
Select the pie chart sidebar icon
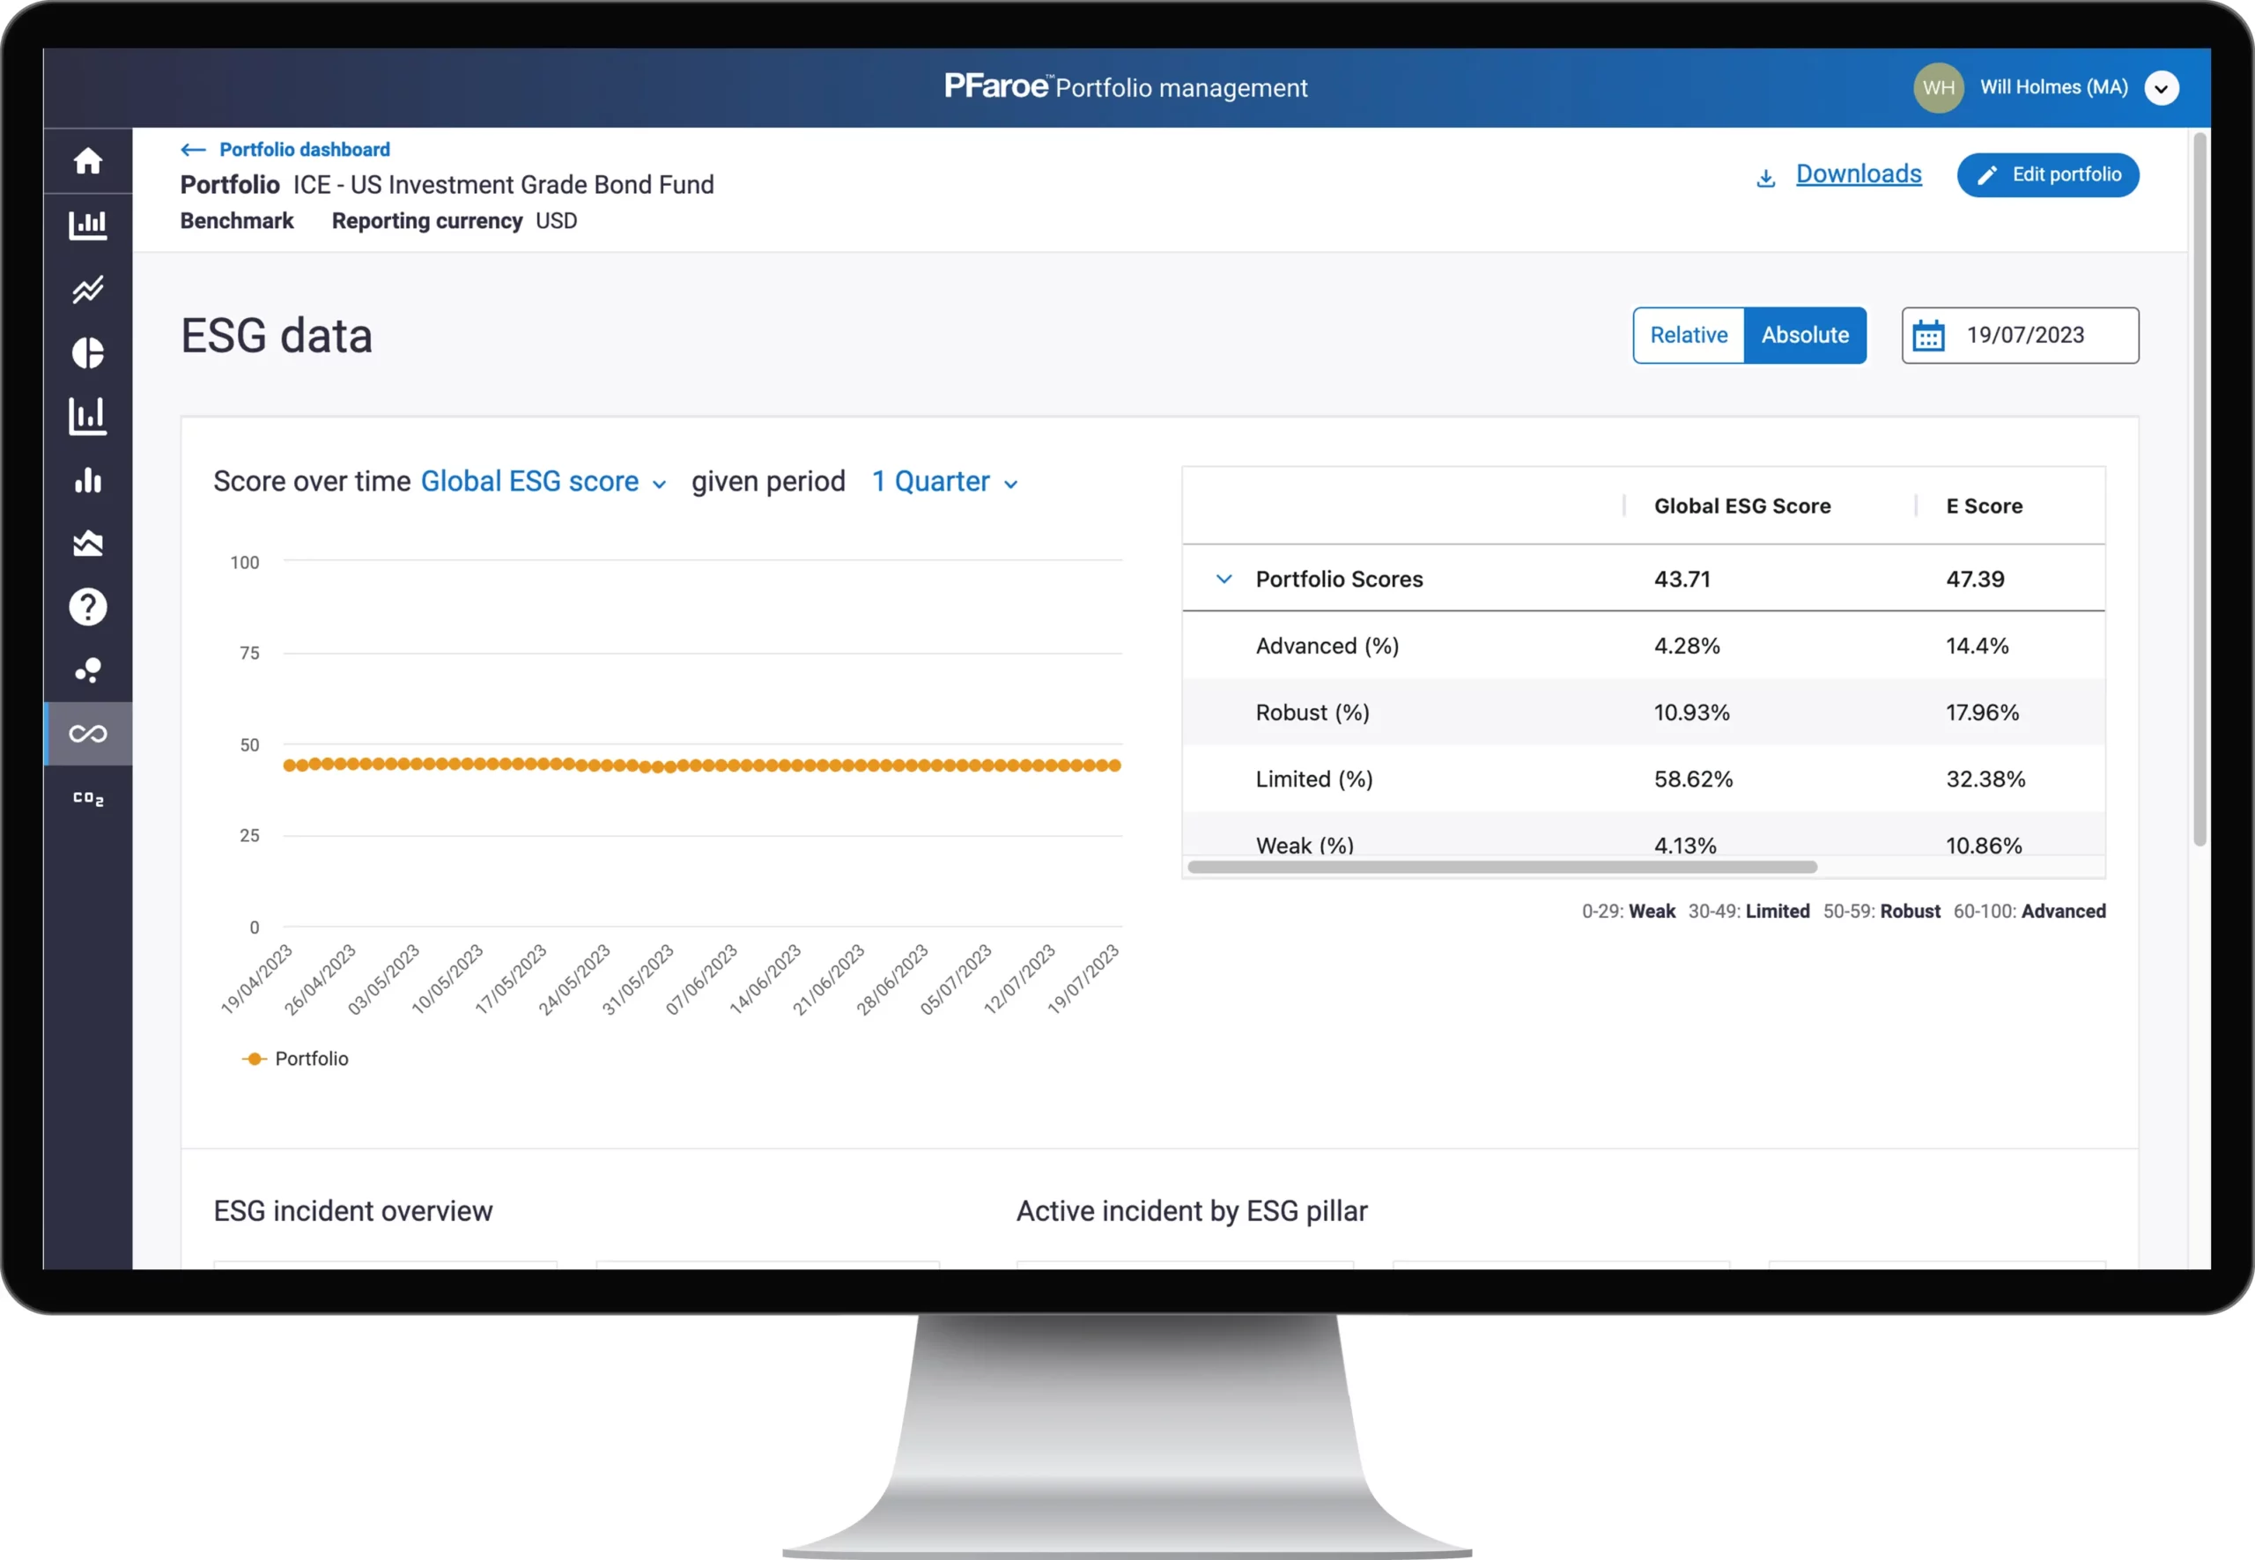pyautogui.click(x=88, y=353)
